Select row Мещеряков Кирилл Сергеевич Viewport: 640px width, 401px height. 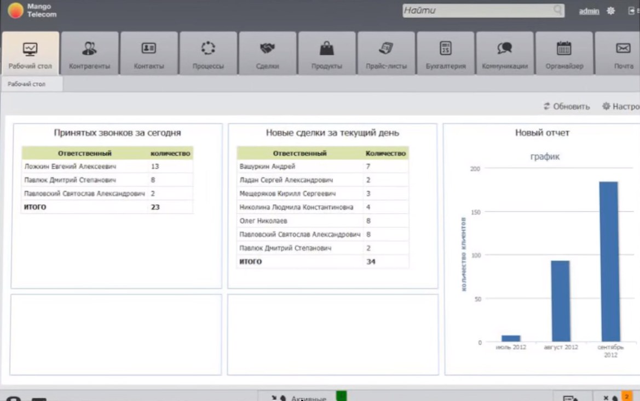coord(323,193)
